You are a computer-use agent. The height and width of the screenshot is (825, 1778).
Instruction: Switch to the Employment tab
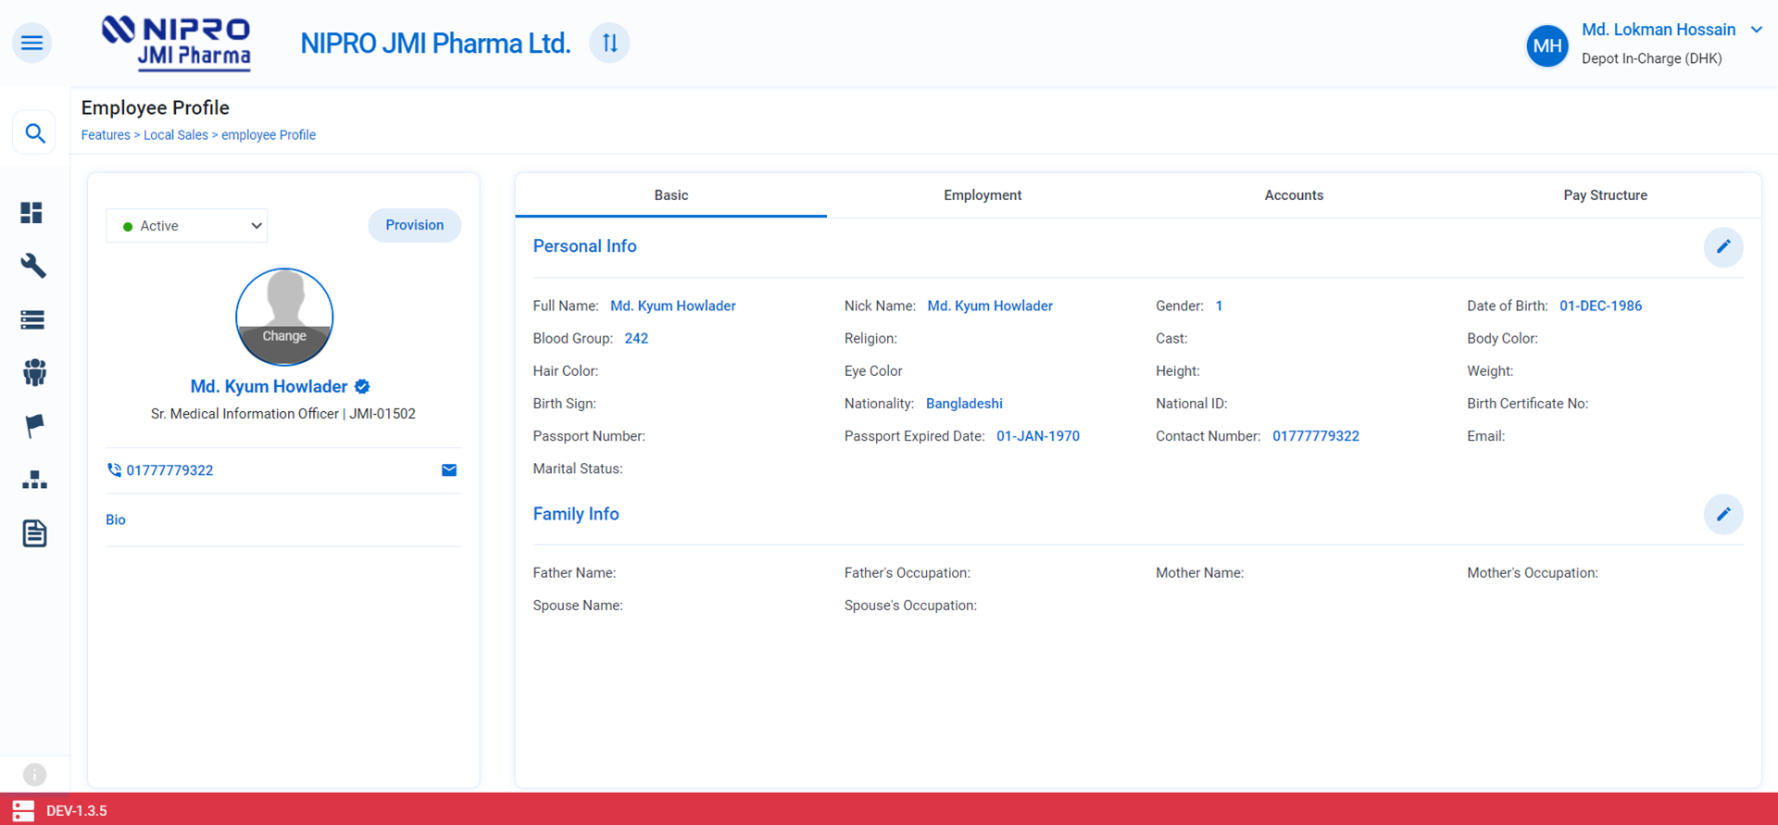[x=983, y=195]
